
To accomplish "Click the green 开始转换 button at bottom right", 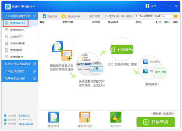I will tap(155, 122).
